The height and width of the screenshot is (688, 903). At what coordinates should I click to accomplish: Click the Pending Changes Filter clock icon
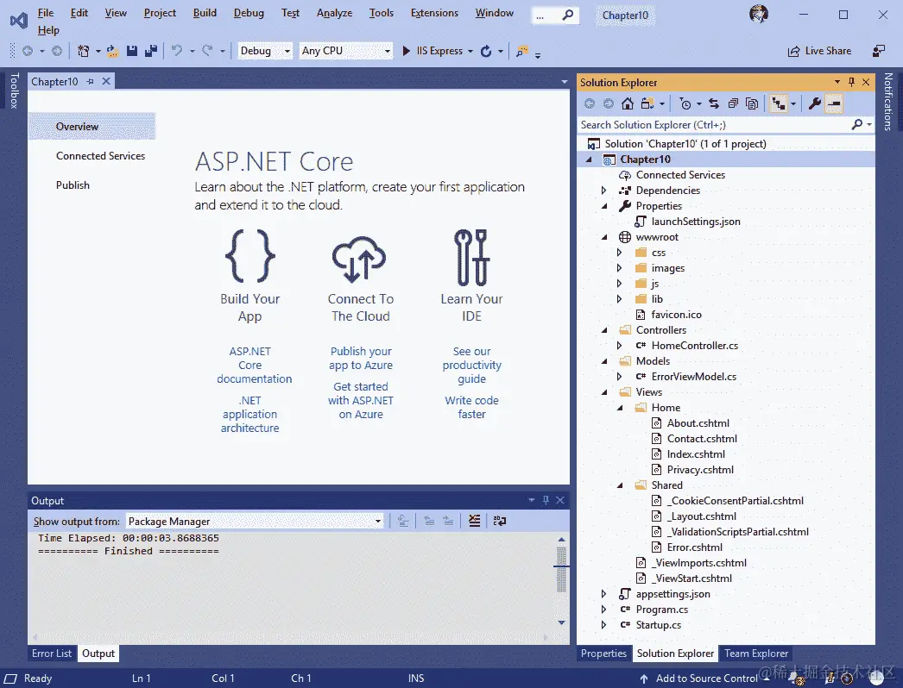tap(685, 103)
